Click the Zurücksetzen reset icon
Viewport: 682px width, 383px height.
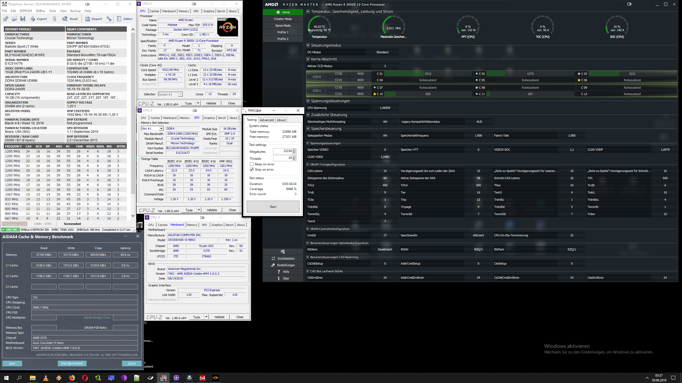273,258
